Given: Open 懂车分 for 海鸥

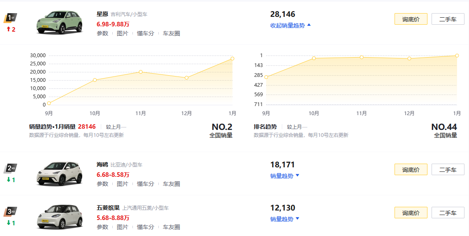Looking at the screenshot, I should (x=145, y=184).
